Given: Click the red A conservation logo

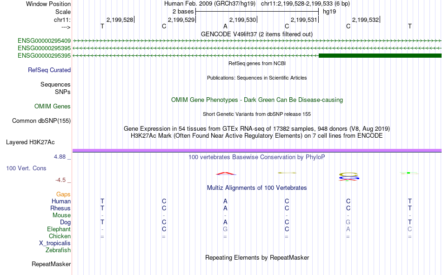Looking at the screenshot, I should click(226, 174).
